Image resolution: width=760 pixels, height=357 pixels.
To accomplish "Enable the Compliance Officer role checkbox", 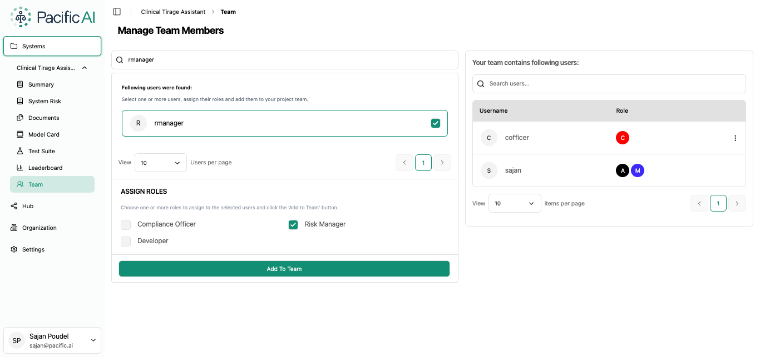I will pos(126,224).
